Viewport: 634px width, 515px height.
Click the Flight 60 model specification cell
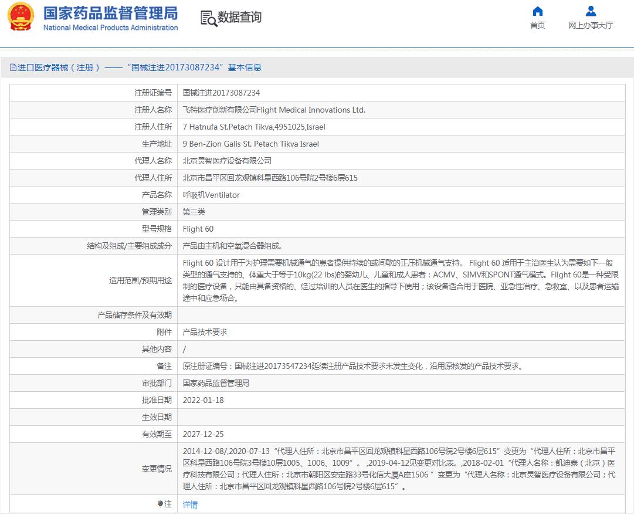click(198, 229)
